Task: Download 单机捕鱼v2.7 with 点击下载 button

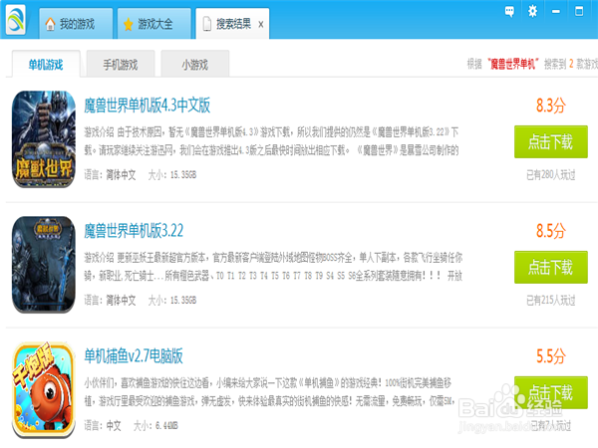Action: 551,392
